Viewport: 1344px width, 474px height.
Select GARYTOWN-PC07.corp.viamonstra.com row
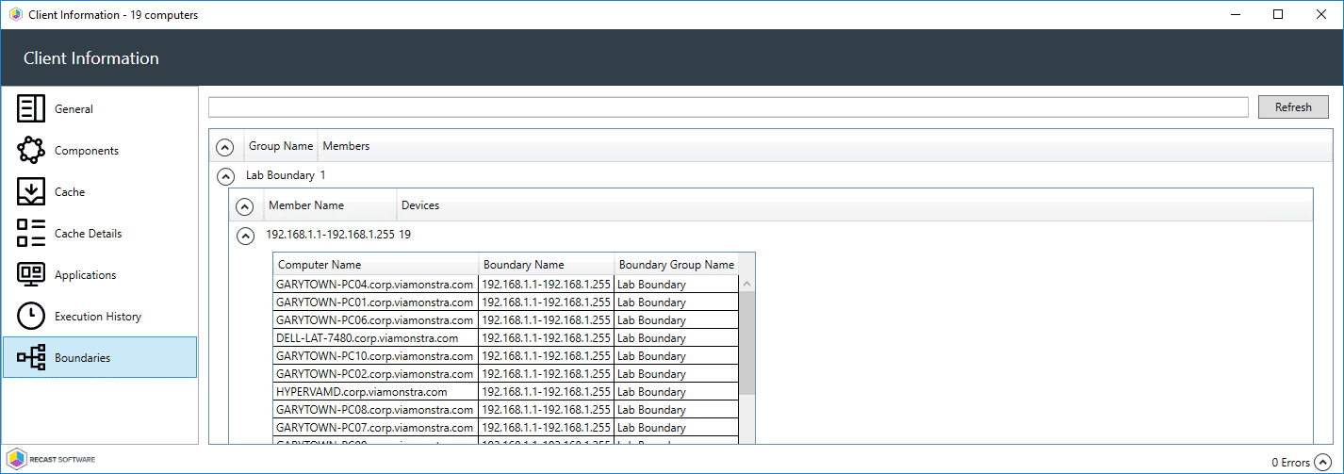point(505,428)
